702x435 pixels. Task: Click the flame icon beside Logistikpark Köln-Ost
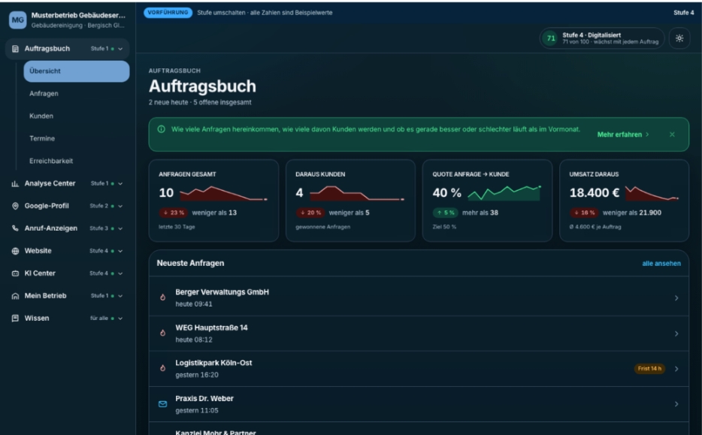coord(163,368)
